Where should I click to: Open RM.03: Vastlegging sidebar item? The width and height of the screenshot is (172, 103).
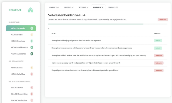[21, 100]
